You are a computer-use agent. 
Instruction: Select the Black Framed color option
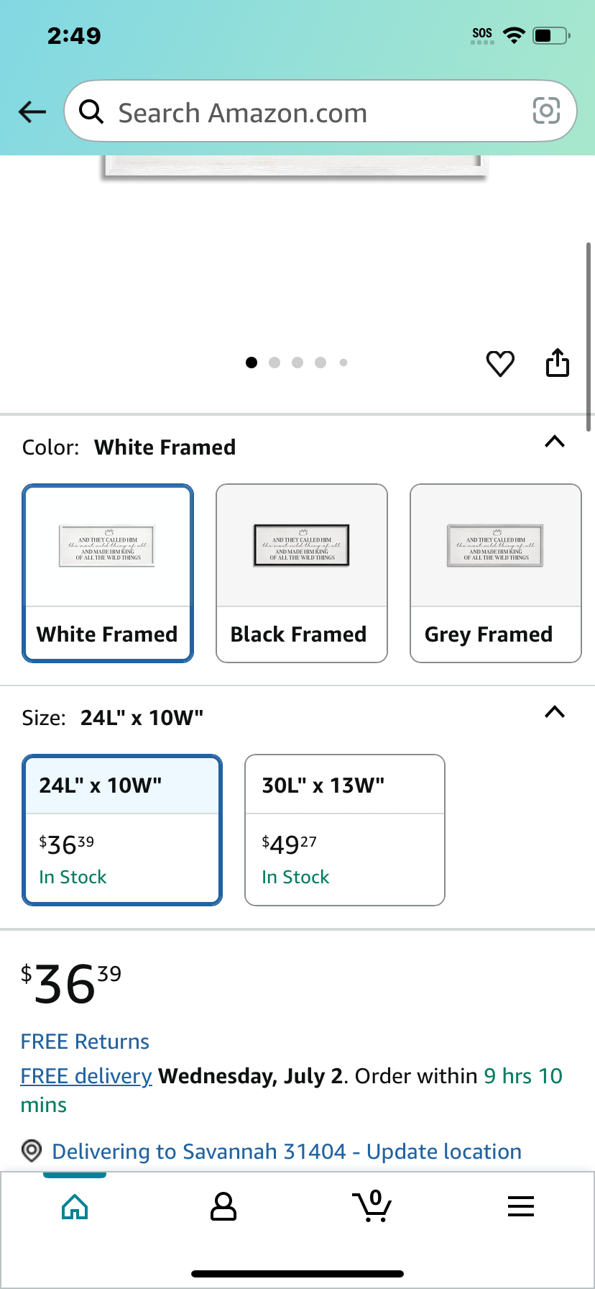302,573
